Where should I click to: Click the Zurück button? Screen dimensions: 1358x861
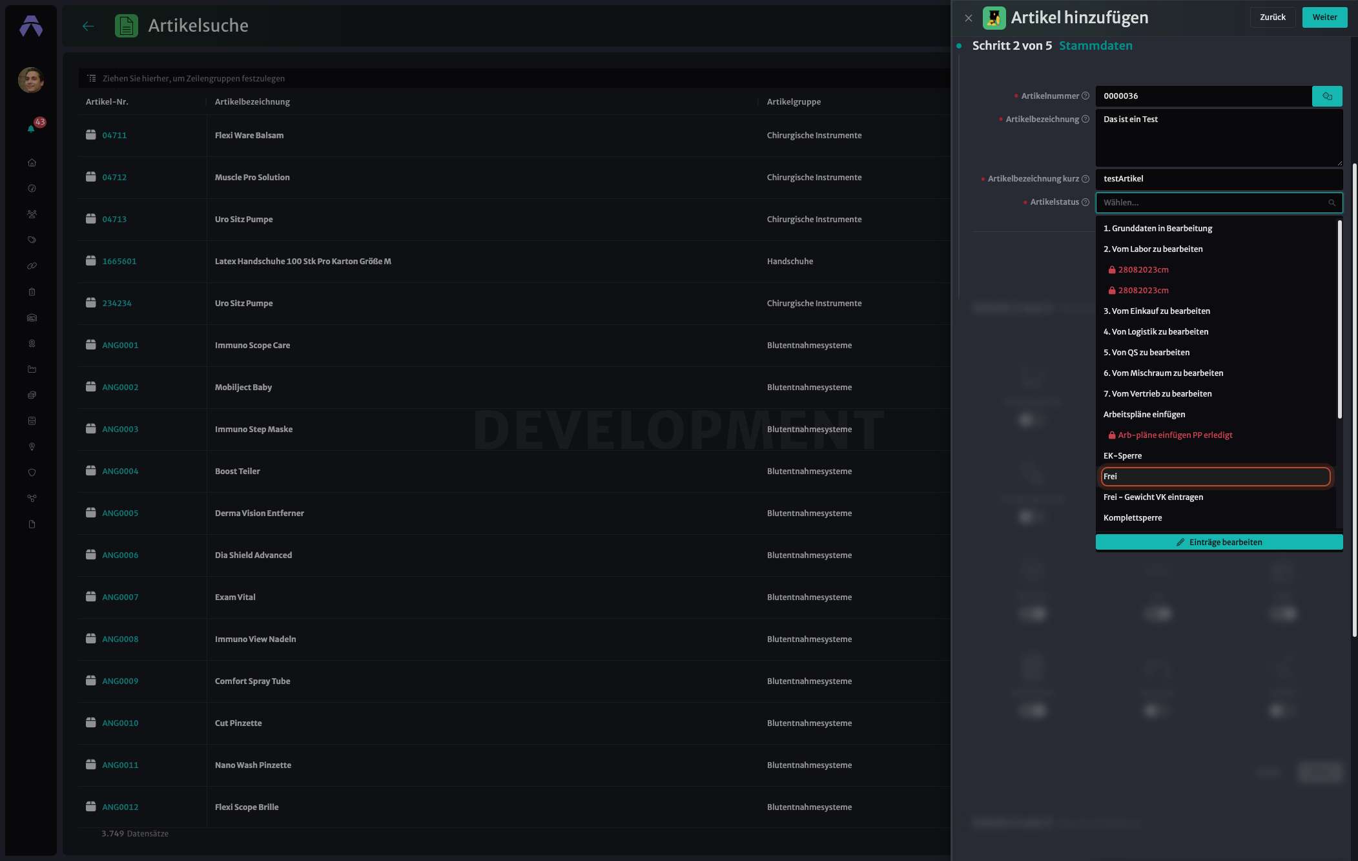(x=1272, y=17)
